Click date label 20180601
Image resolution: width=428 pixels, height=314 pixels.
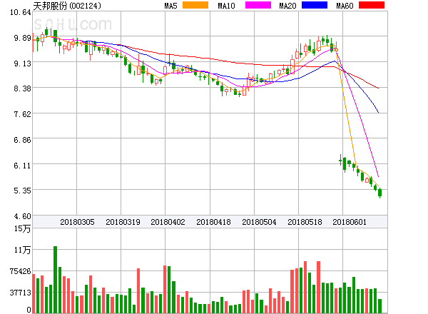click(x=350, y=222)
